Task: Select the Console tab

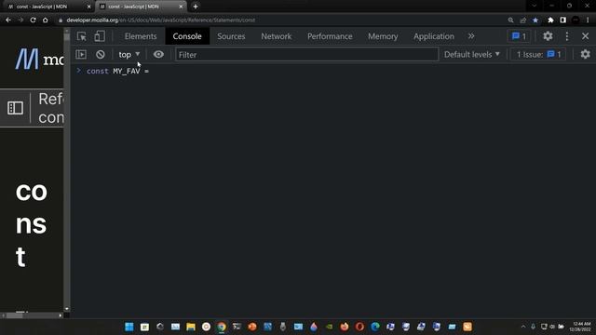Action: tap(187, 36)
